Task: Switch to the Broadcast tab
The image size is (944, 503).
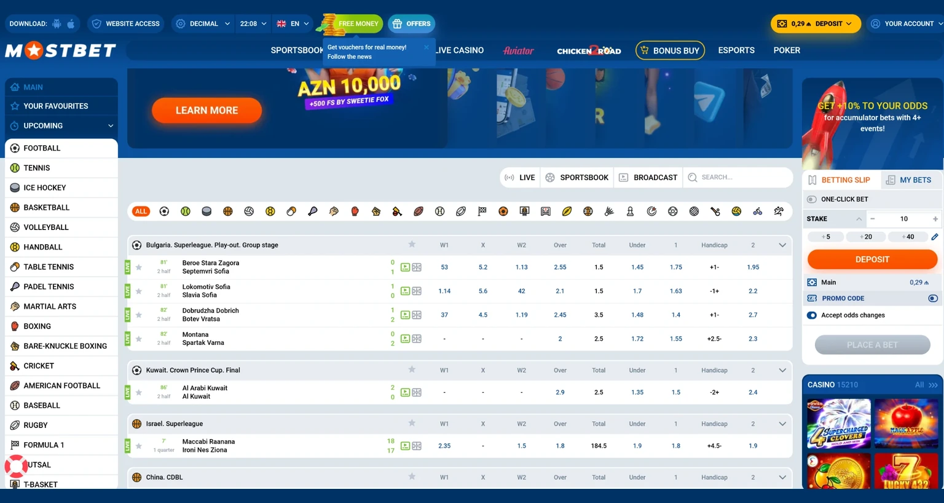Action: tap(648, 178)
